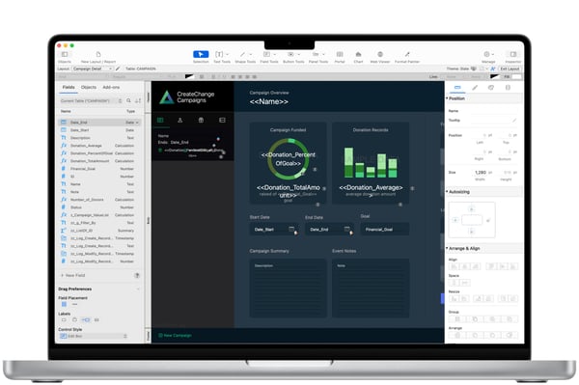
Task: Select the highlighted left-label Labels option
Action: [x=86, y=319]
